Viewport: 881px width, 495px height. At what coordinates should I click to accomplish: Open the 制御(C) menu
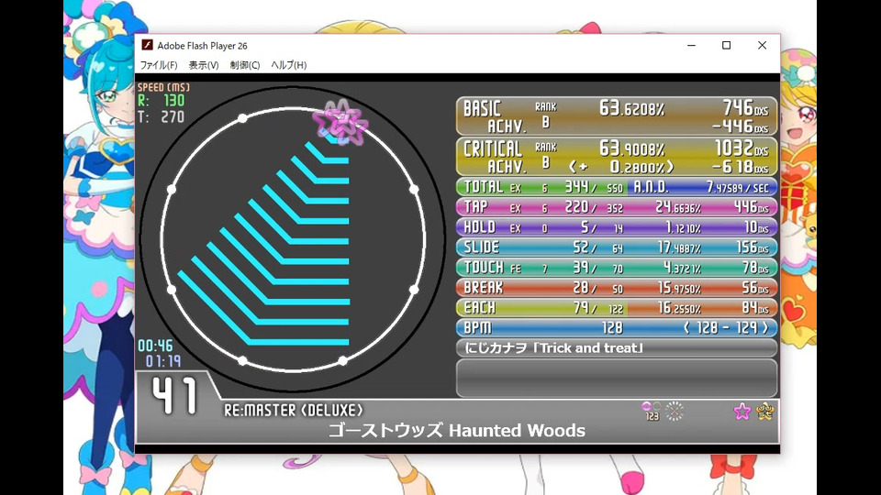244,65
